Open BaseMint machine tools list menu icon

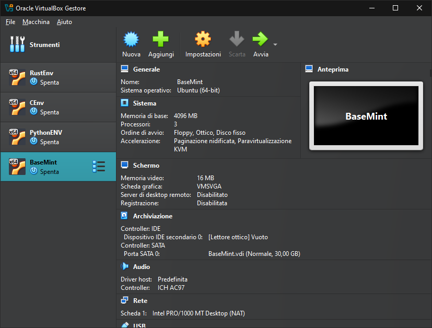pyautogui.click(x=99, y=167)
